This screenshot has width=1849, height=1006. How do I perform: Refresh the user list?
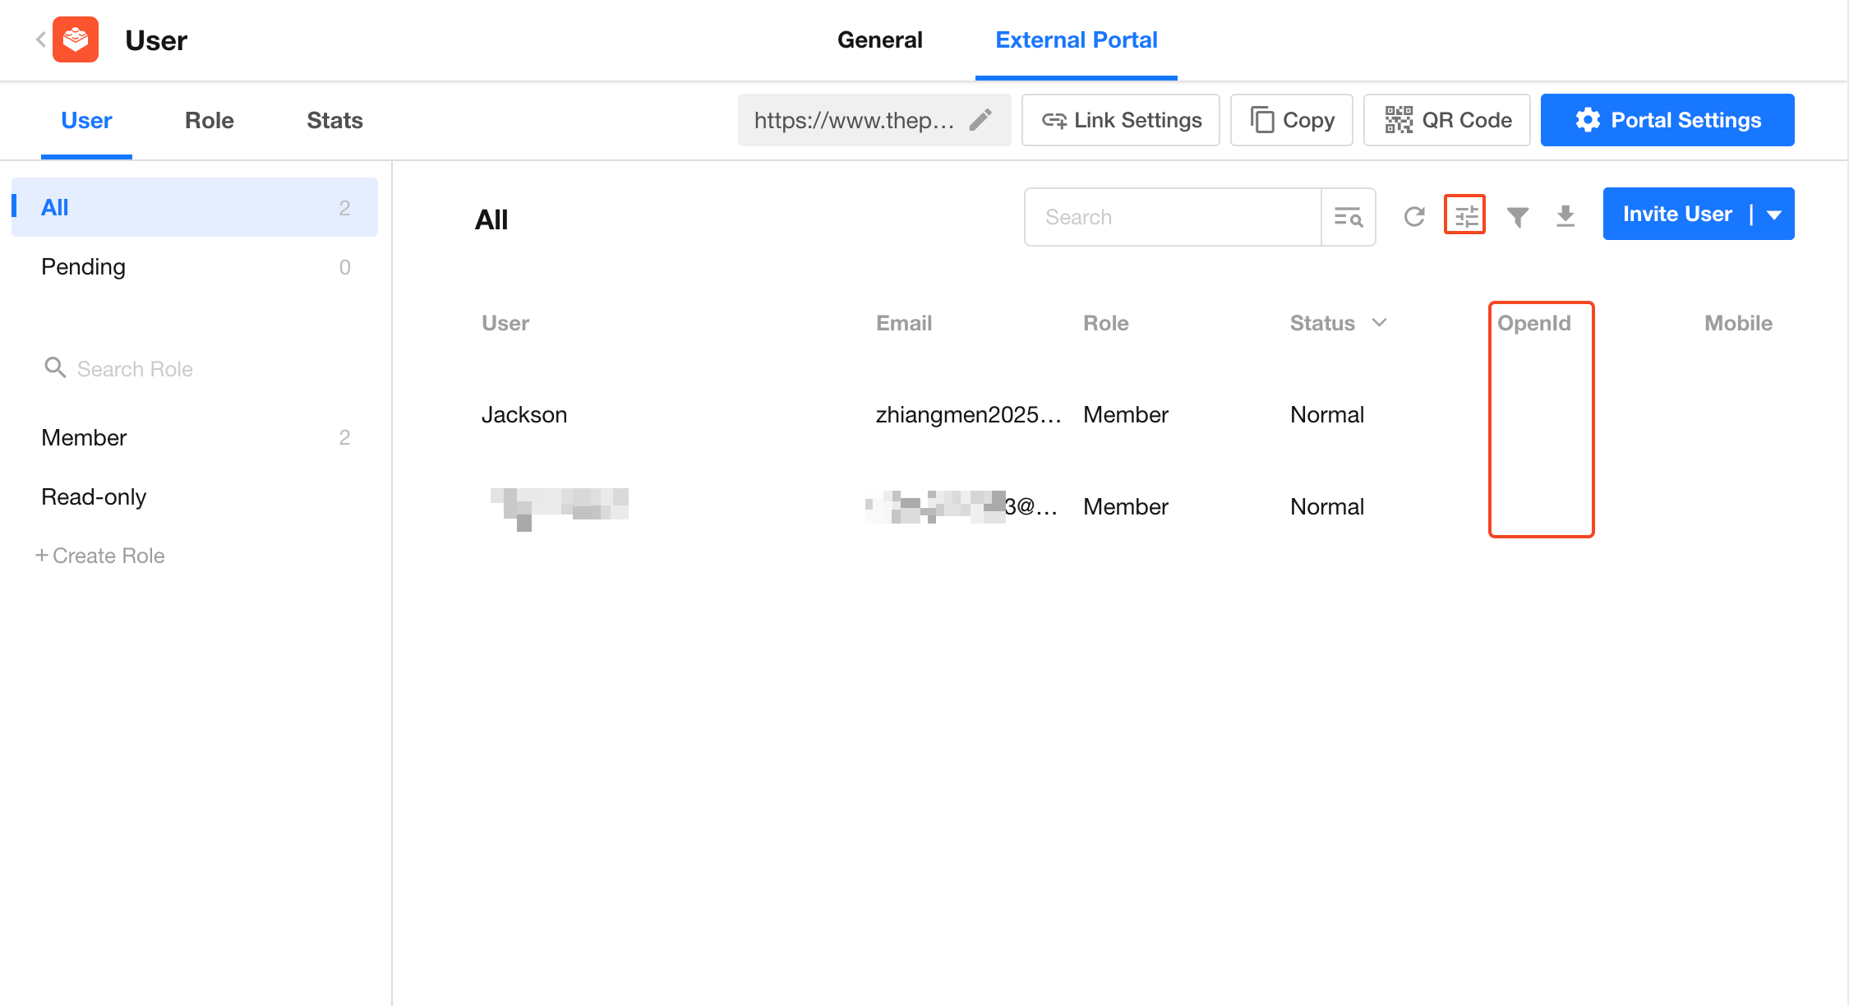(1414, 216)
